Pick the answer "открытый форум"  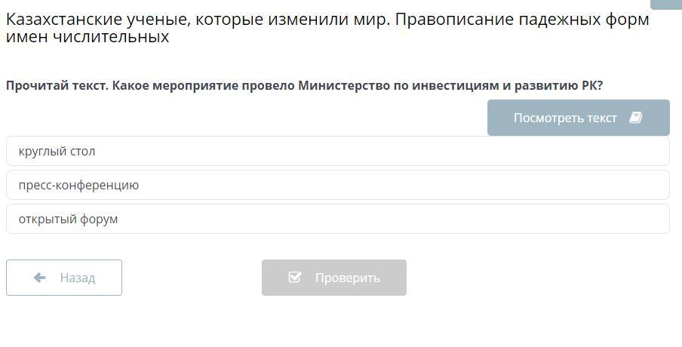69,219
